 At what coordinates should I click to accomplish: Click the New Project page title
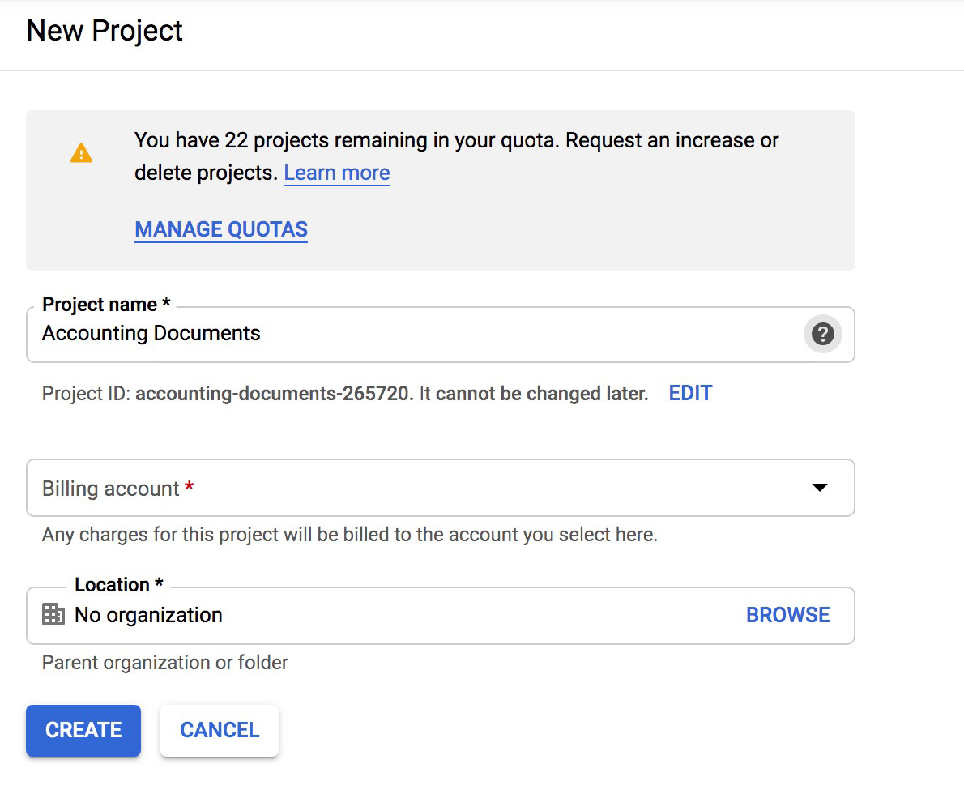pyautogui.click(x=104, y=31)
